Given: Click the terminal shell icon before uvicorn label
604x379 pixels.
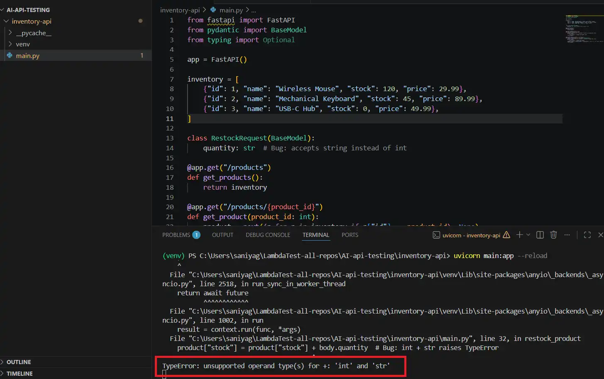Looking at the screenshot, I should pos(436,235).
